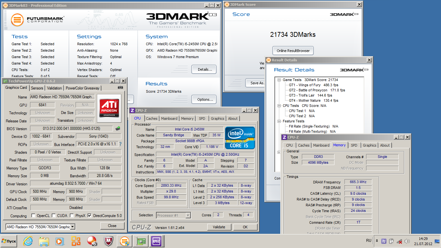Click the Details... button in 3DMark03

click(x=204, y=69)
